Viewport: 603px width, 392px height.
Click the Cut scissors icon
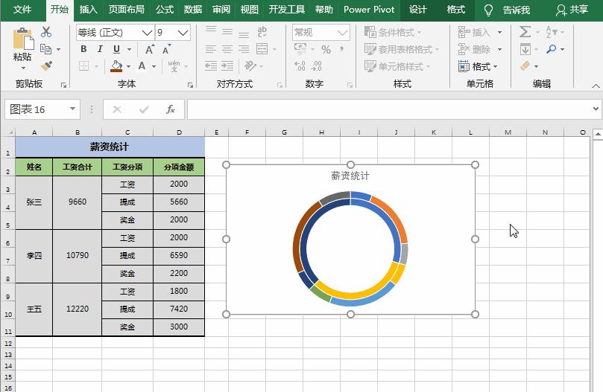pyautogui.click(x=46, y=32)
